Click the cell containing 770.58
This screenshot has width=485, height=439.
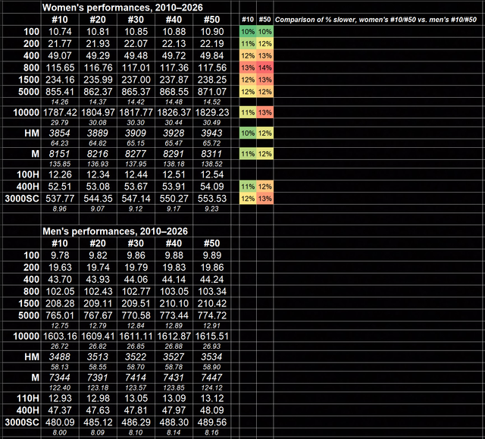(x=136, y=315)
